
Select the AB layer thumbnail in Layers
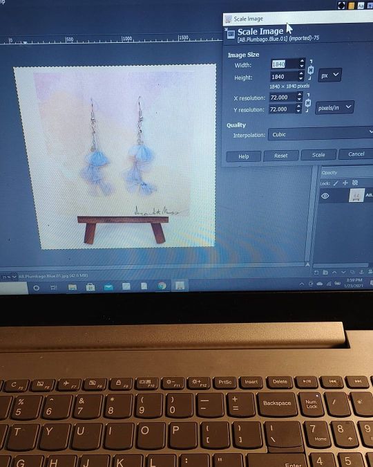click(356, 195)
